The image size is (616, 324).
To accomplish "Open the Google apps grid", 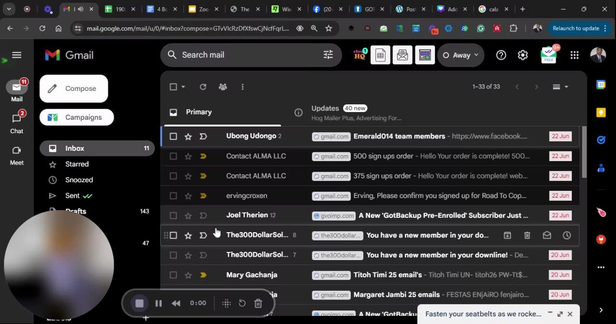I will (x=574, y=55).
